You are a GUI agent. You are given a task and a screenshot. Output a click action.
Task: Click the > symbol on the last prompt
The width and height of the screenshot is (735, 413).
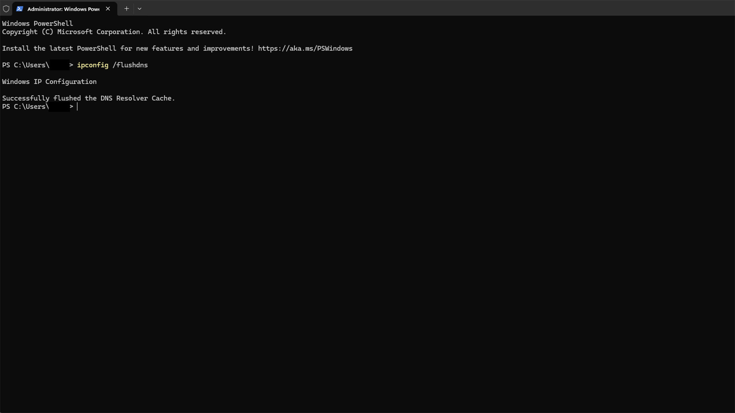[x=71, y=107]
